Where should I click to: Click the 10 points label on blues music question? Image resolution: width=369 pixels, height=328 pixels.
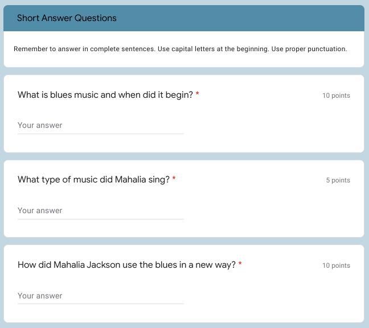336,96
